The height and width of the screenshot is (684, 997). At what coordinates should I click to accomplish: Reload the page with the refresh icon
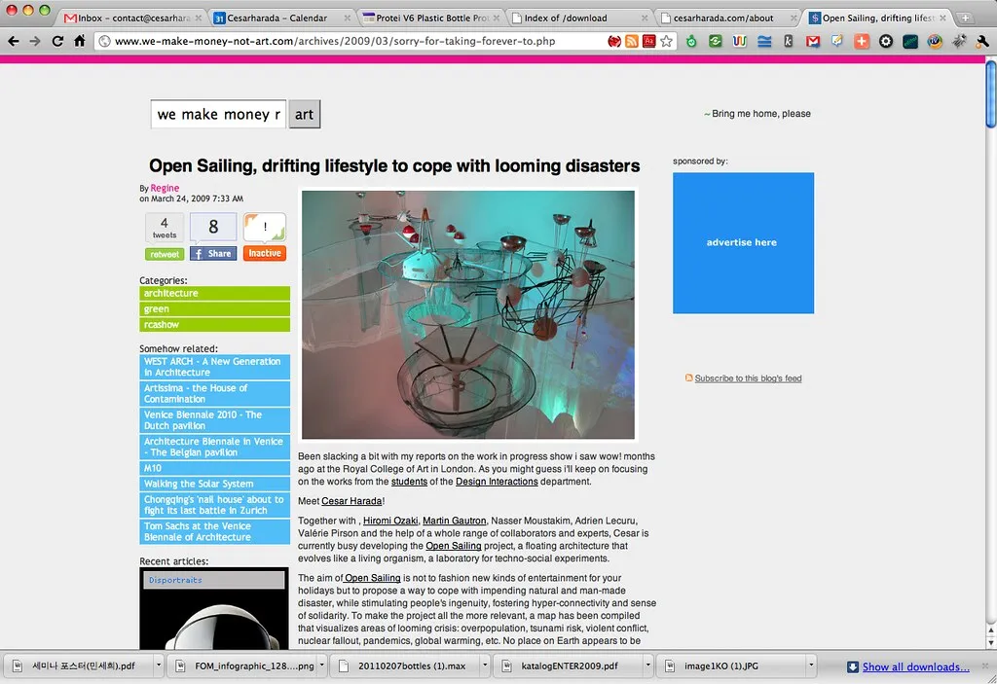[57, 41]
